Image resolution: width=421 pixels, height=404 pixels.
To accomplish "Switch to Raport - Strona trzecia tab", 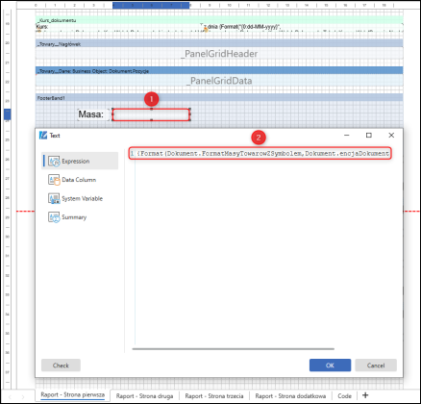I will [214, 396].
